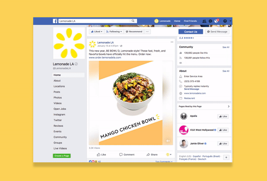Open the Following dropdown
The width and height of the screenshot is (267, 181).
pyautogui.click(x=114, y=32)
